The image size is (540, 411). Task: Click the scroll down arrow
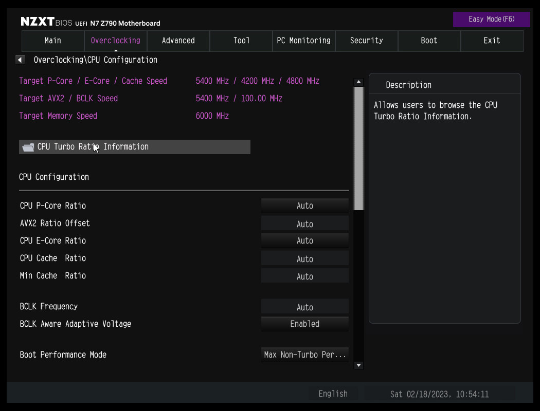point(359,365)
